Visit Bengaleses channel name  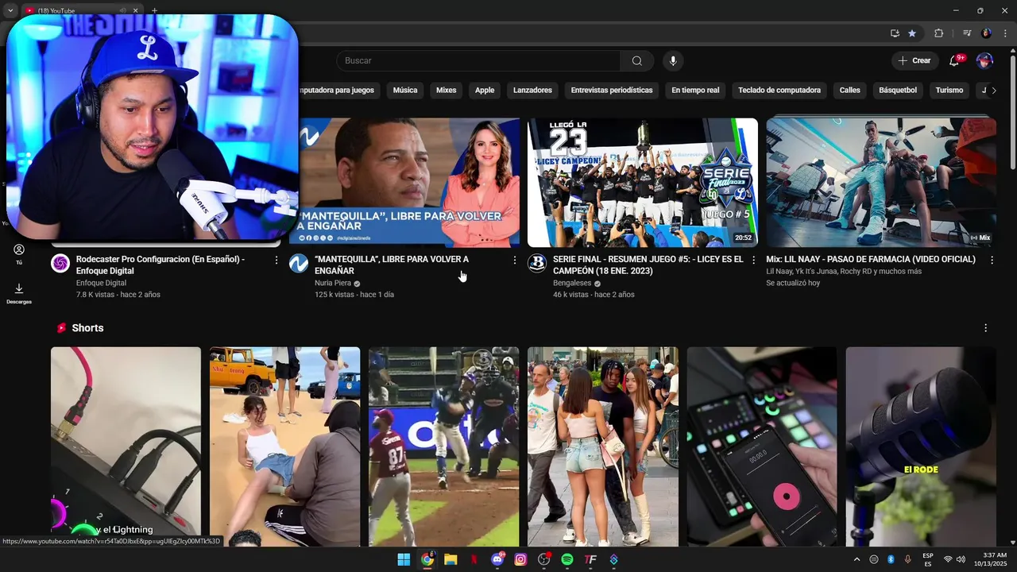point(573,283)
